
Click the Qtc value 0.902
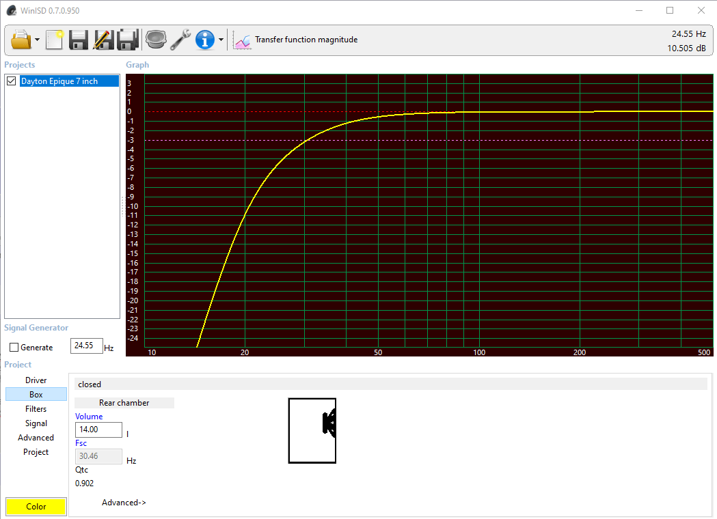click(x=85, y=483)
